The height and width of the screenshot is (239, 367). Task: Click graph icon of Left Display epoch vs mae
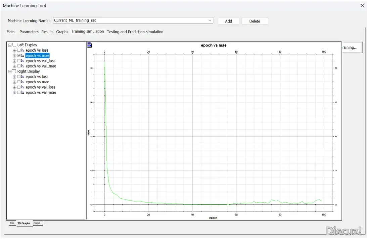[23, 55]
